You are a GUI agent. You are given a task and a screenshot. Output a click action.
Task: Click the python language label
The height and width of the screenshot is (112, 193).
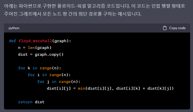click(x=14, y=28)
